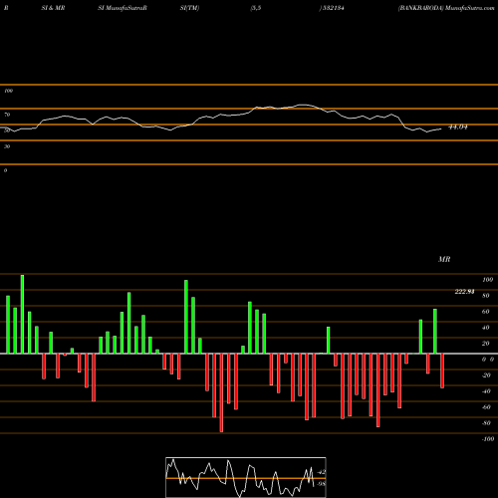
Task: Click the MR axis label -20
Action: (x=486, y=375)
